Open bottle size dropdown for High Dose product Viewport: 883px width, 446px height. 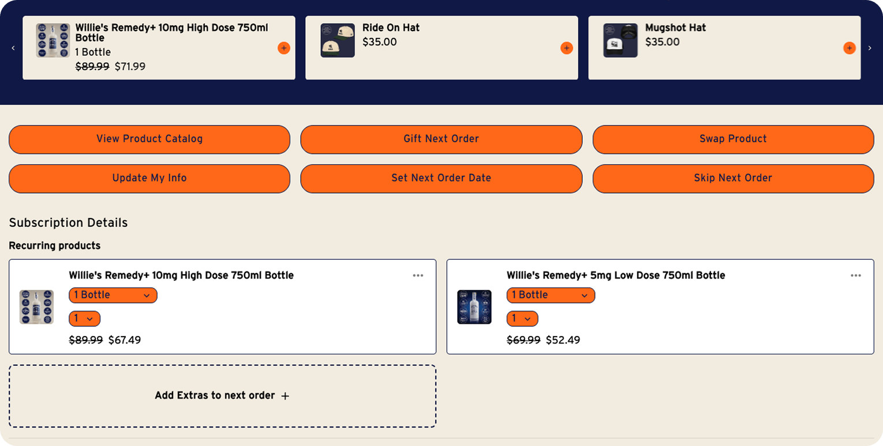click(x=113, y=295)
